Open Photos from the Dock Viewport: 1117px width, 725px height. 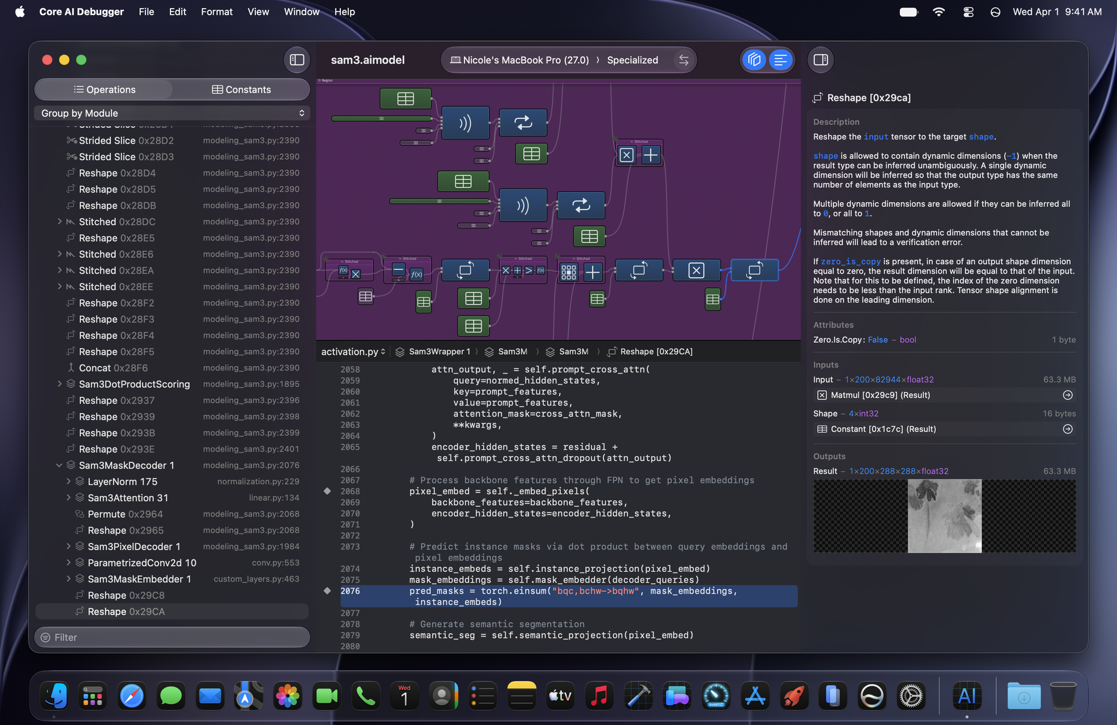288,696
